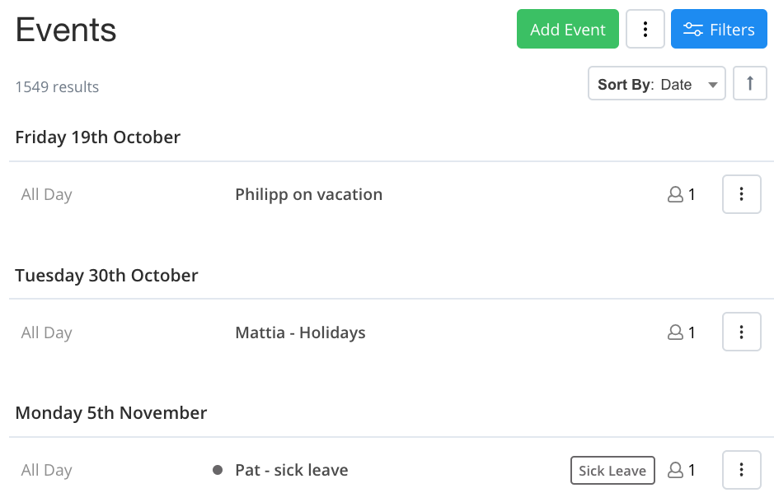This screenshot has height=502, width=774.
Task: Toggle the sort direction arrow
Action: coord(749,84)
